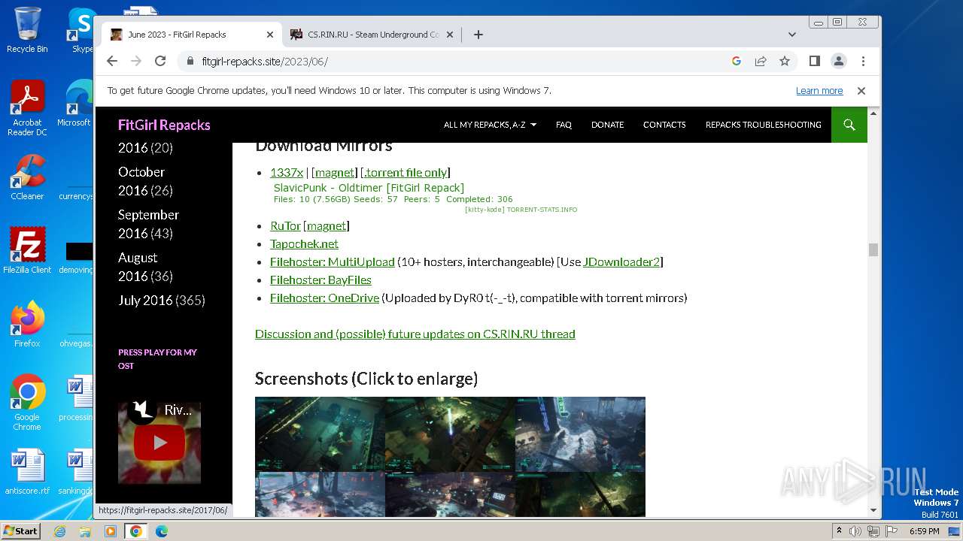
Task: Open the Tapochek.net link
Action: 304,243
